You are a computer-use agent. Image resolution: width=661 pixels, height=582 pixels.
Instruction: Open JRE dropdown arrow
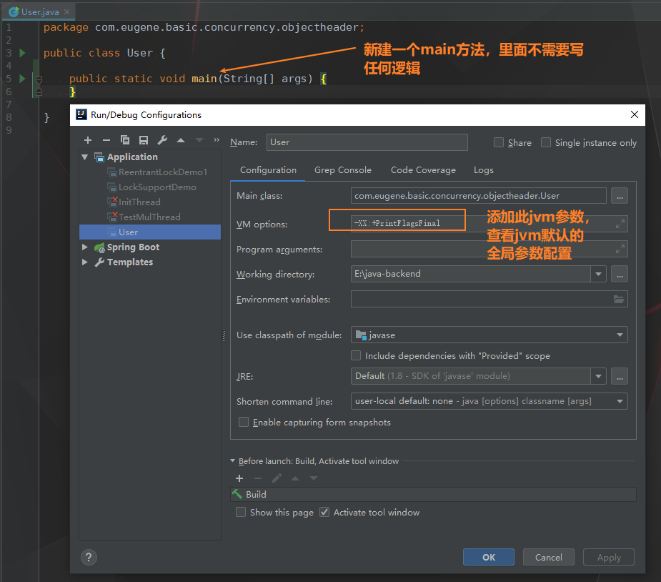(x=598, y=376)
